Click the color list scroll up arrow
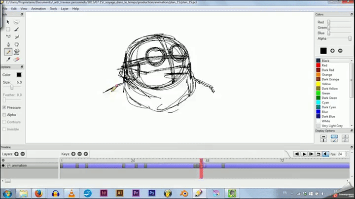 point(352,61)
